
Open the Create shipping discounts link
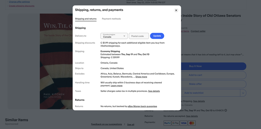click(x=21, y=6)
